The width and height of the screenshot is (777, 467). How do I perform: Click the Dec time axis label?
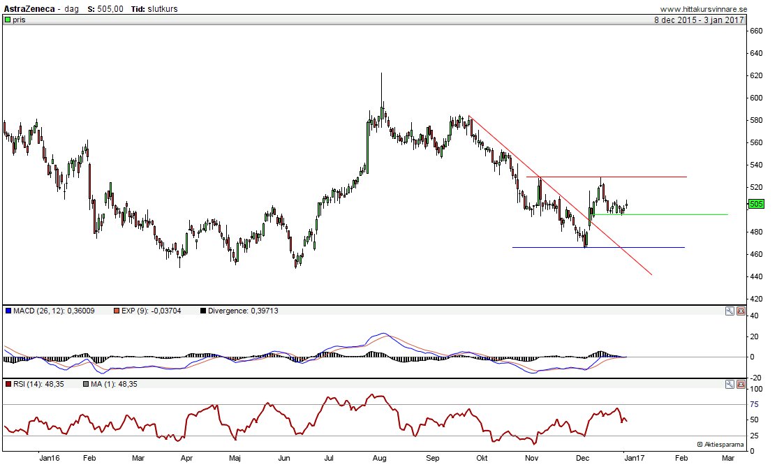pyautogui.click(x=583, y=458)
